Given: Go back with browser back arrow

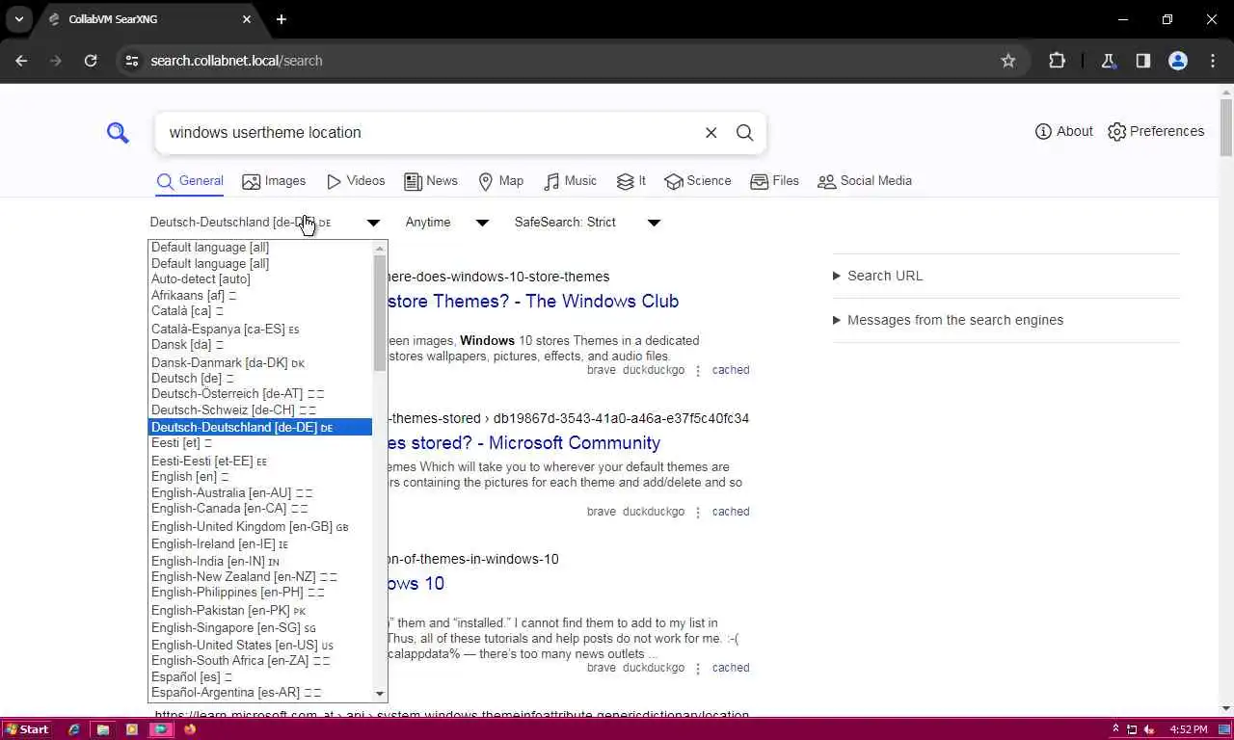Looking at the screenshot, I should tap(22, 61).
